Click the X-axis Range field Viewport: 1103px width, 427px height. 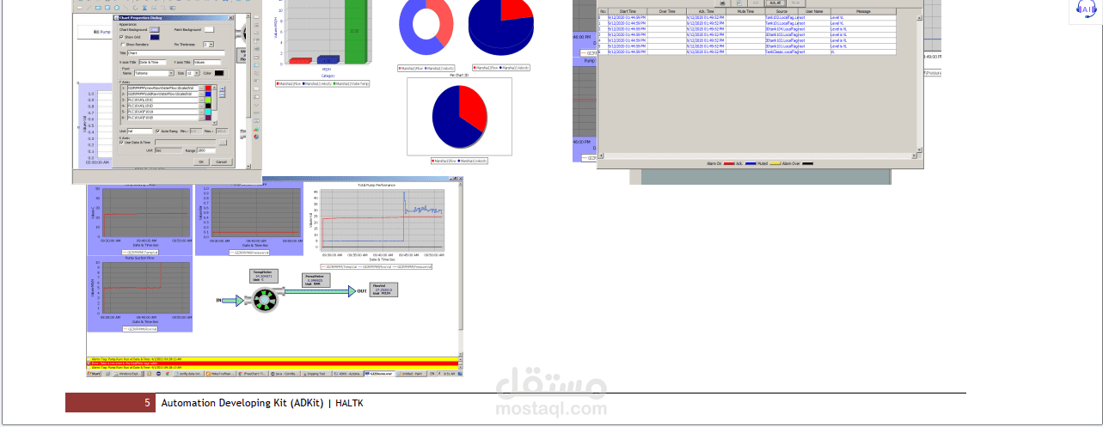pyautogui.click(x=205, y=150)
